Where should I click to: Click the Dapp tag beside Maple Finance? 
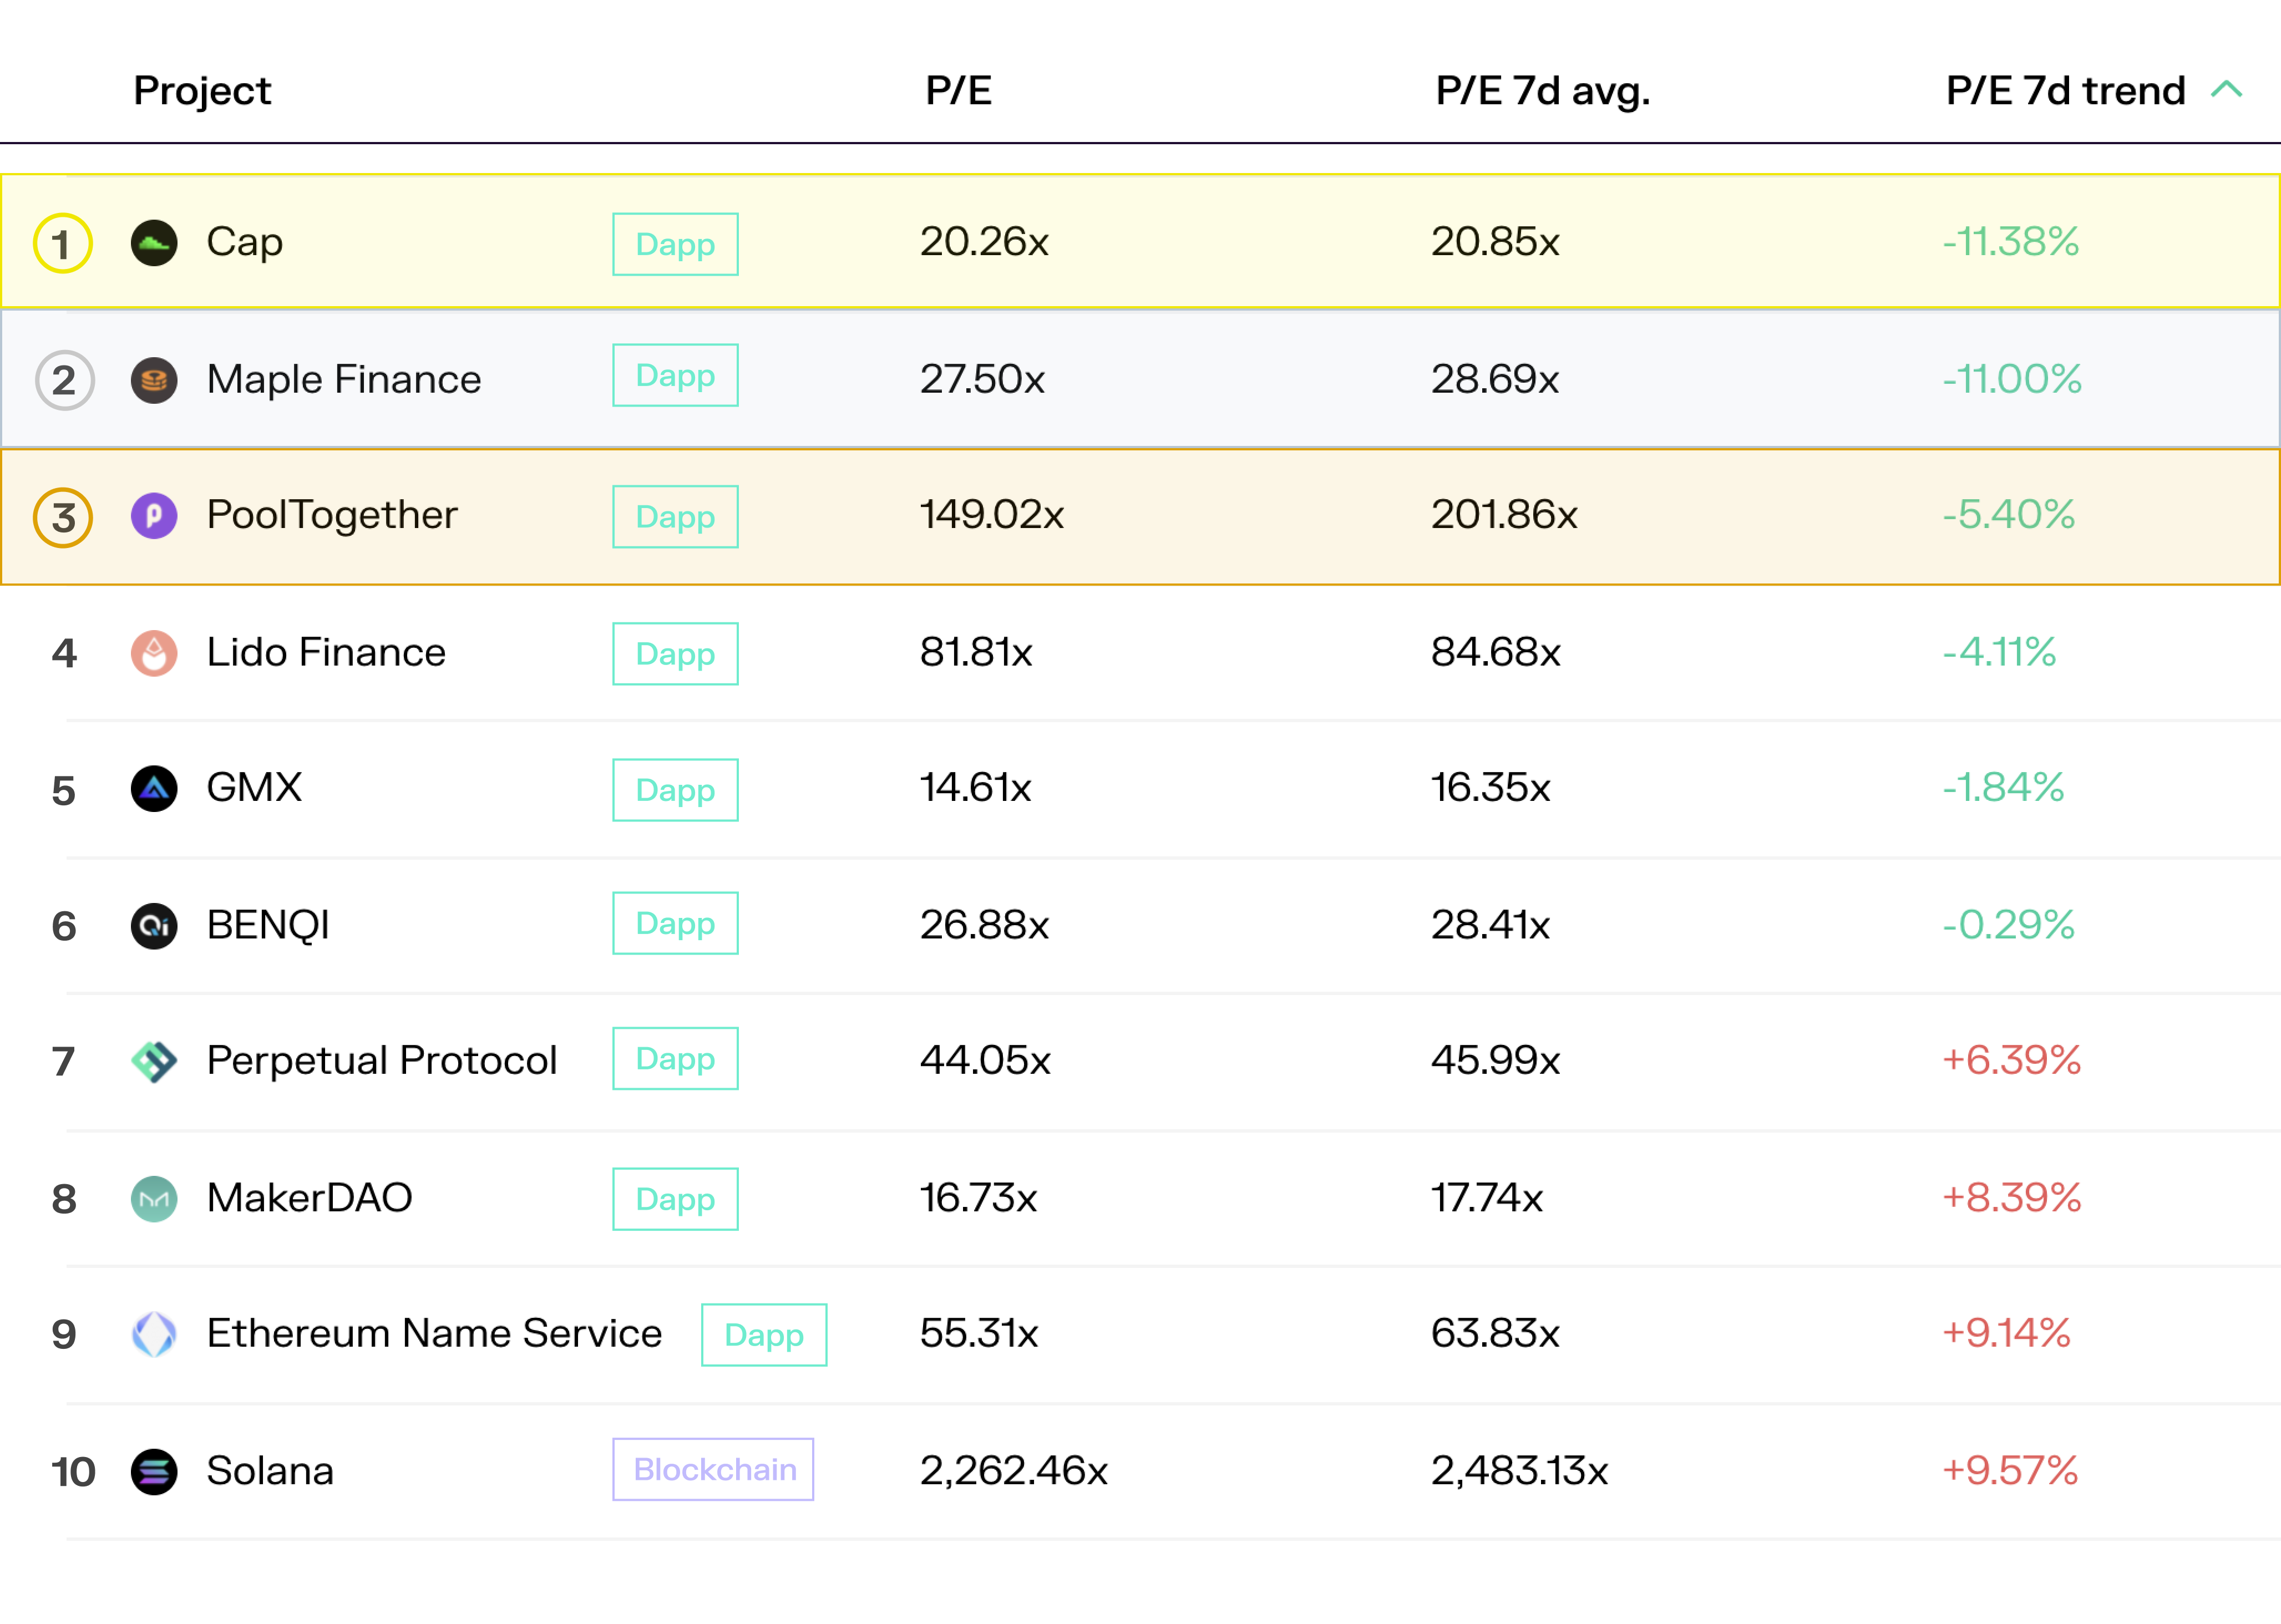click(675, 375)
